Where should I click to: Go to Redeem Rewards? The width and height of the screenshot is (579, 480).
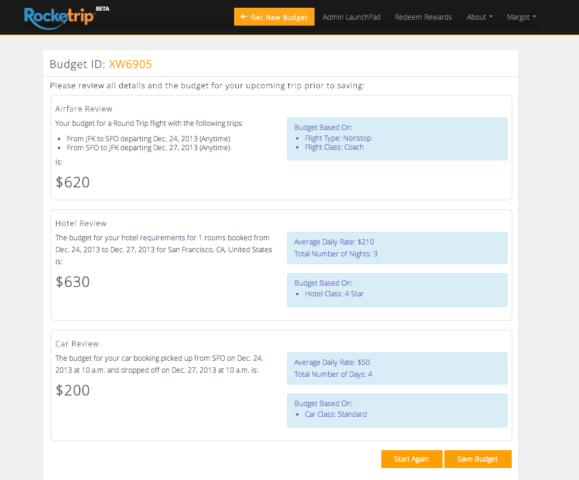(423, 17)
